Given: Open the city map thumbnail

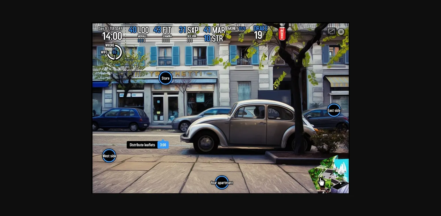Looking at the screenshot, I should tap(330, 176).
